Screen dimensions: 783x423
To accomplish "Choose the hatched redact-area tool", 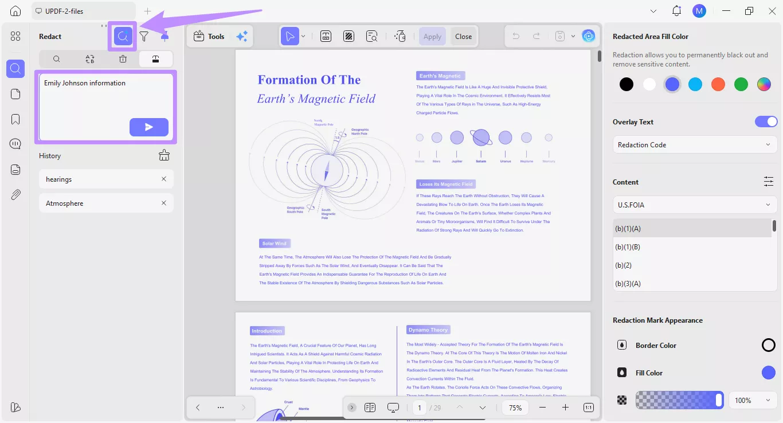I will [349, 36].
